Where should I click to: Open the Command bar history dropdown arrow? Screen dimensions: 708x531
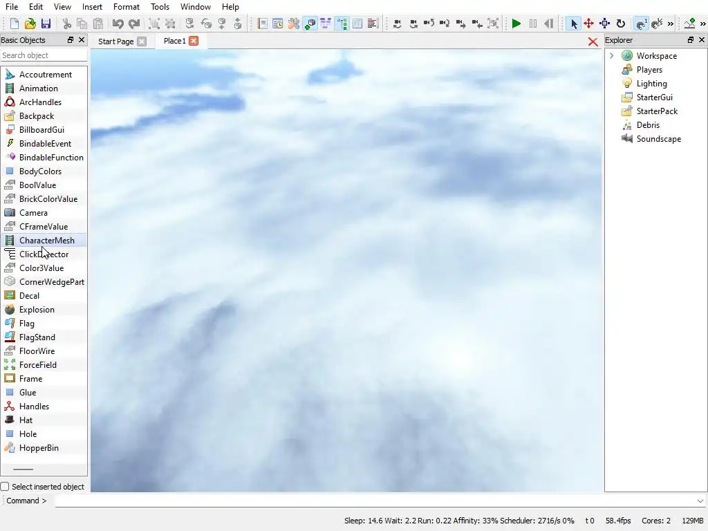click(x=700, y=501)
